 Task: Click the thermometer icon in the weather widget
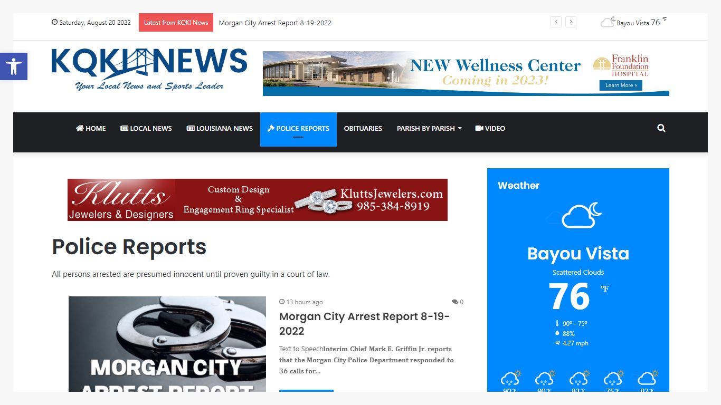click(557, 324)
